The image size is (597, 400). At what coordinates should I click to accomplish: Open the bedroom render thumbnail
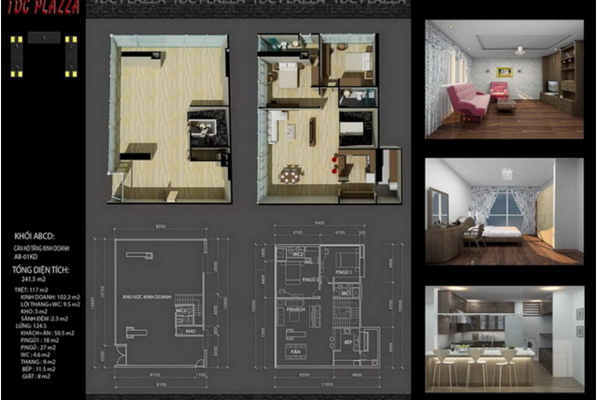coord(504,212)
